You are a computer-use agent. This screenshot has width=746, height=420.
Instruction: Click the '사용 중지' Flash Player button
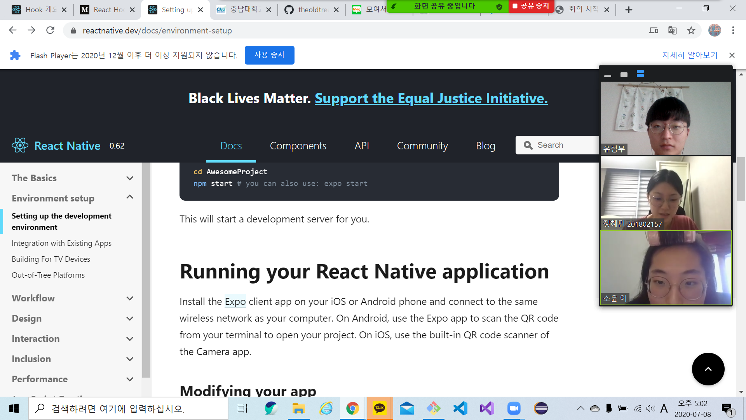(269, 55)
